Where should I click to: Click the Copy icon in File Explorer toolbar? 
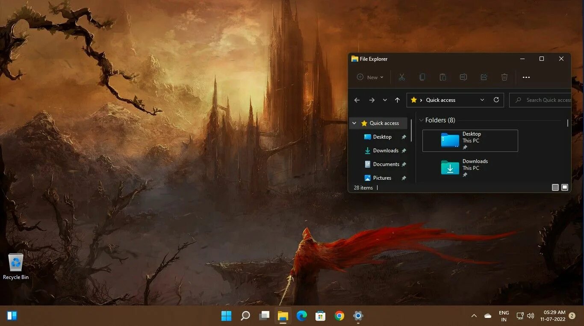click(x=422, y=77)
